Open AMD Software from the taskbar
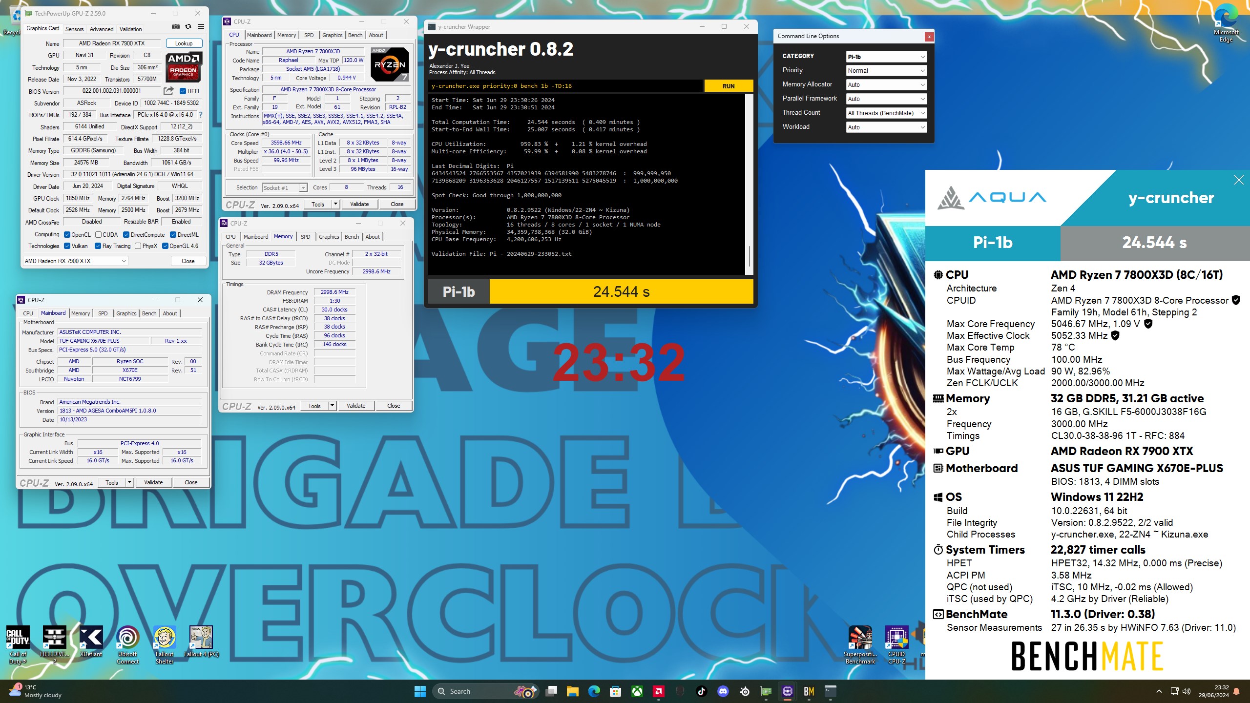The width and height of the screenshot is (1250, 703). (x=659, y=691)
